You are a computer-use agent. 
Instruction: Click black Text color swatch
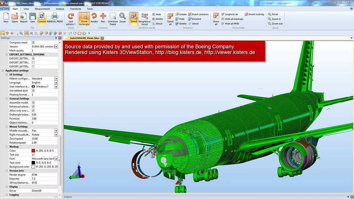pos(33,163)
